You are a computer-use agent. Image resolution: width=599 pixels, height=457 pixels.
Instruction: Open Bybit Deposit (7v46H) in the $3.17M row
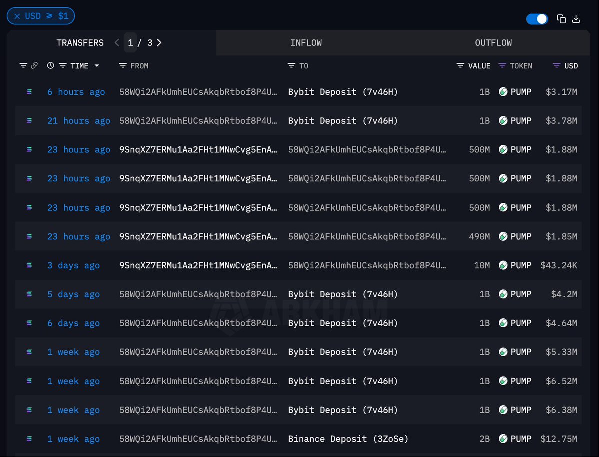[x=343, y=92]
